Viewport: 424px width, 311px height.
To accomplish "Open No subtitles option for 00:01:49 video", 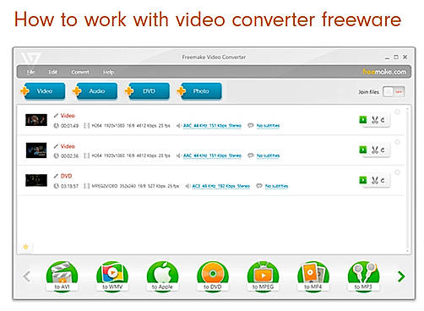I will coord(268,126).
